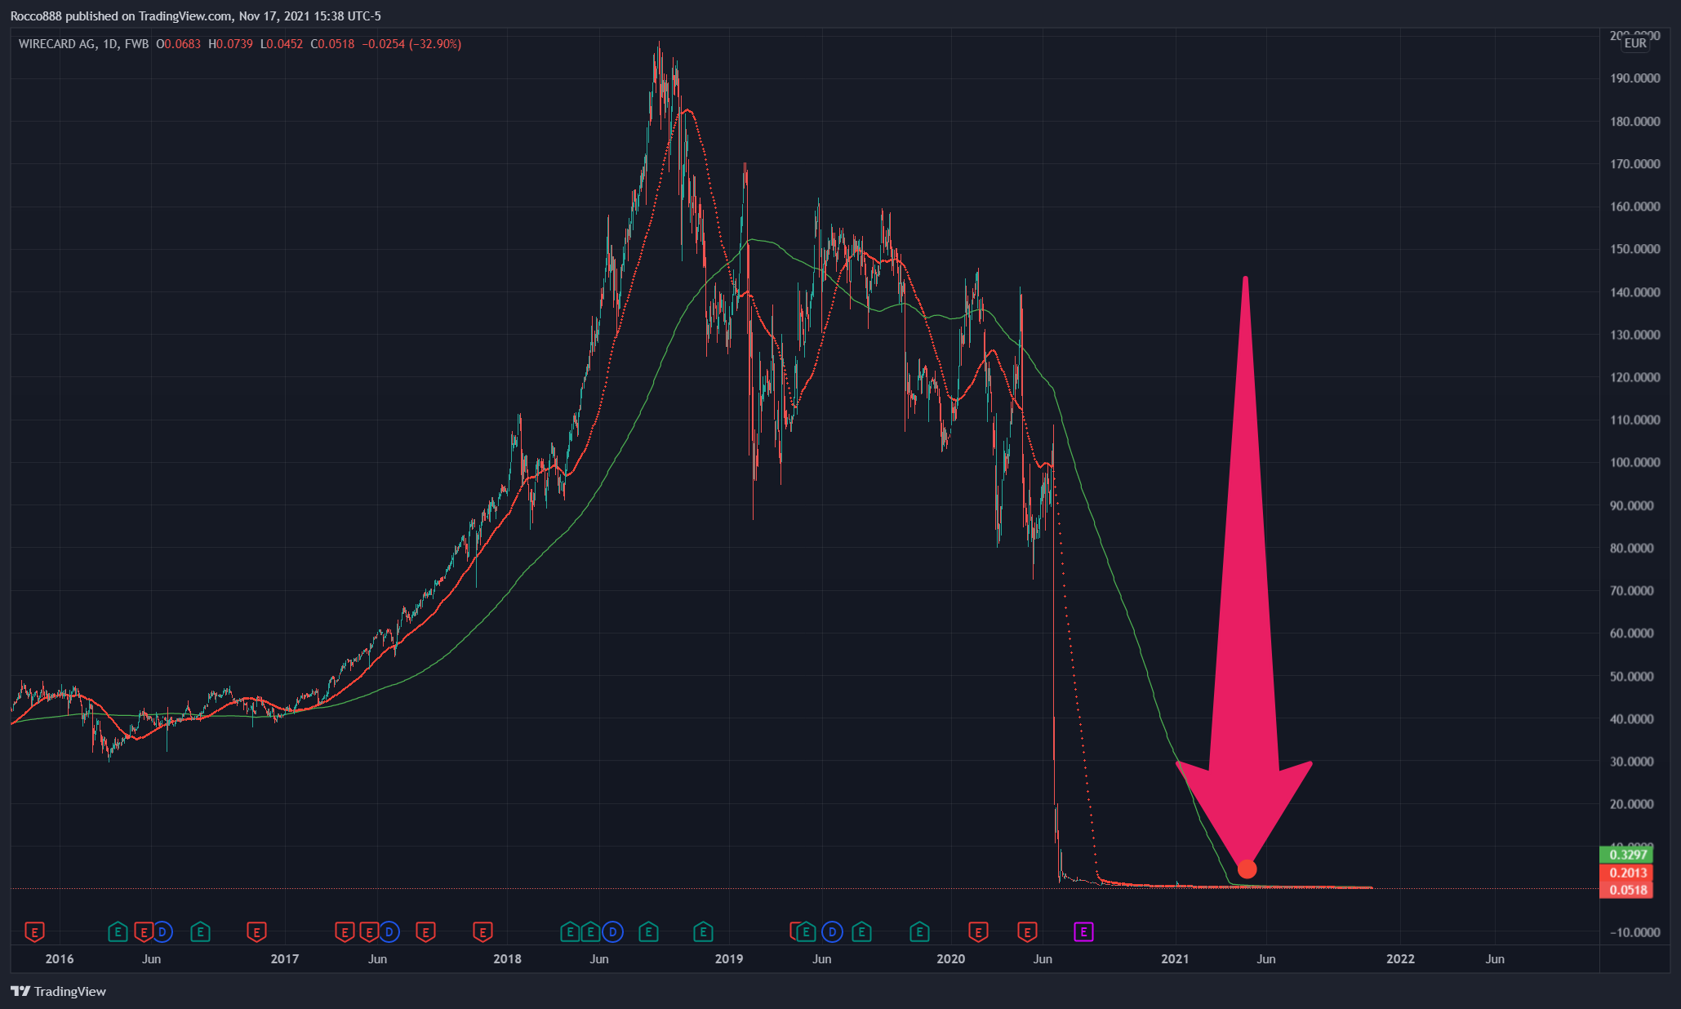Click the dividend D marker near June 2018
This screenshot has width=1681, height=1009.
pyautogui.click(x=612, y=931)
